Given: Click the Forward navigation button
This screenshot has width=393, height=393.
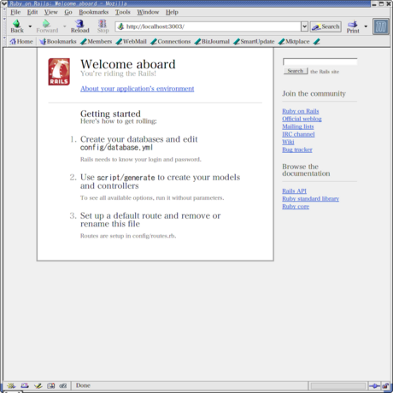Looking at the screenshot, I should coord(47,26).
